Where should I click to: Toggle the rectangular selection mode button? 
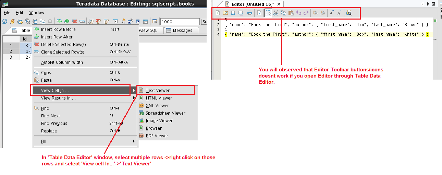click(x=268, y=13)
